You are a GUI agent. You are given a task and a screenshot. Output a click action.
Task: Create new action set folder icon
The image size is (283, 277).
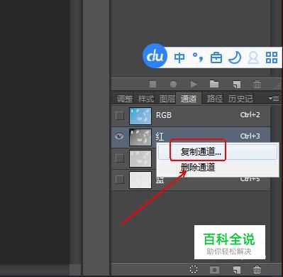tap(214, 84)
